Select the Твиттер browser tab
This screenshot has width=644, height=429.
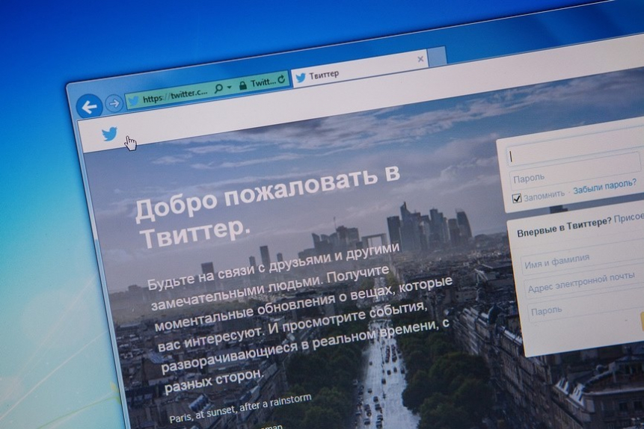point(359,69)
